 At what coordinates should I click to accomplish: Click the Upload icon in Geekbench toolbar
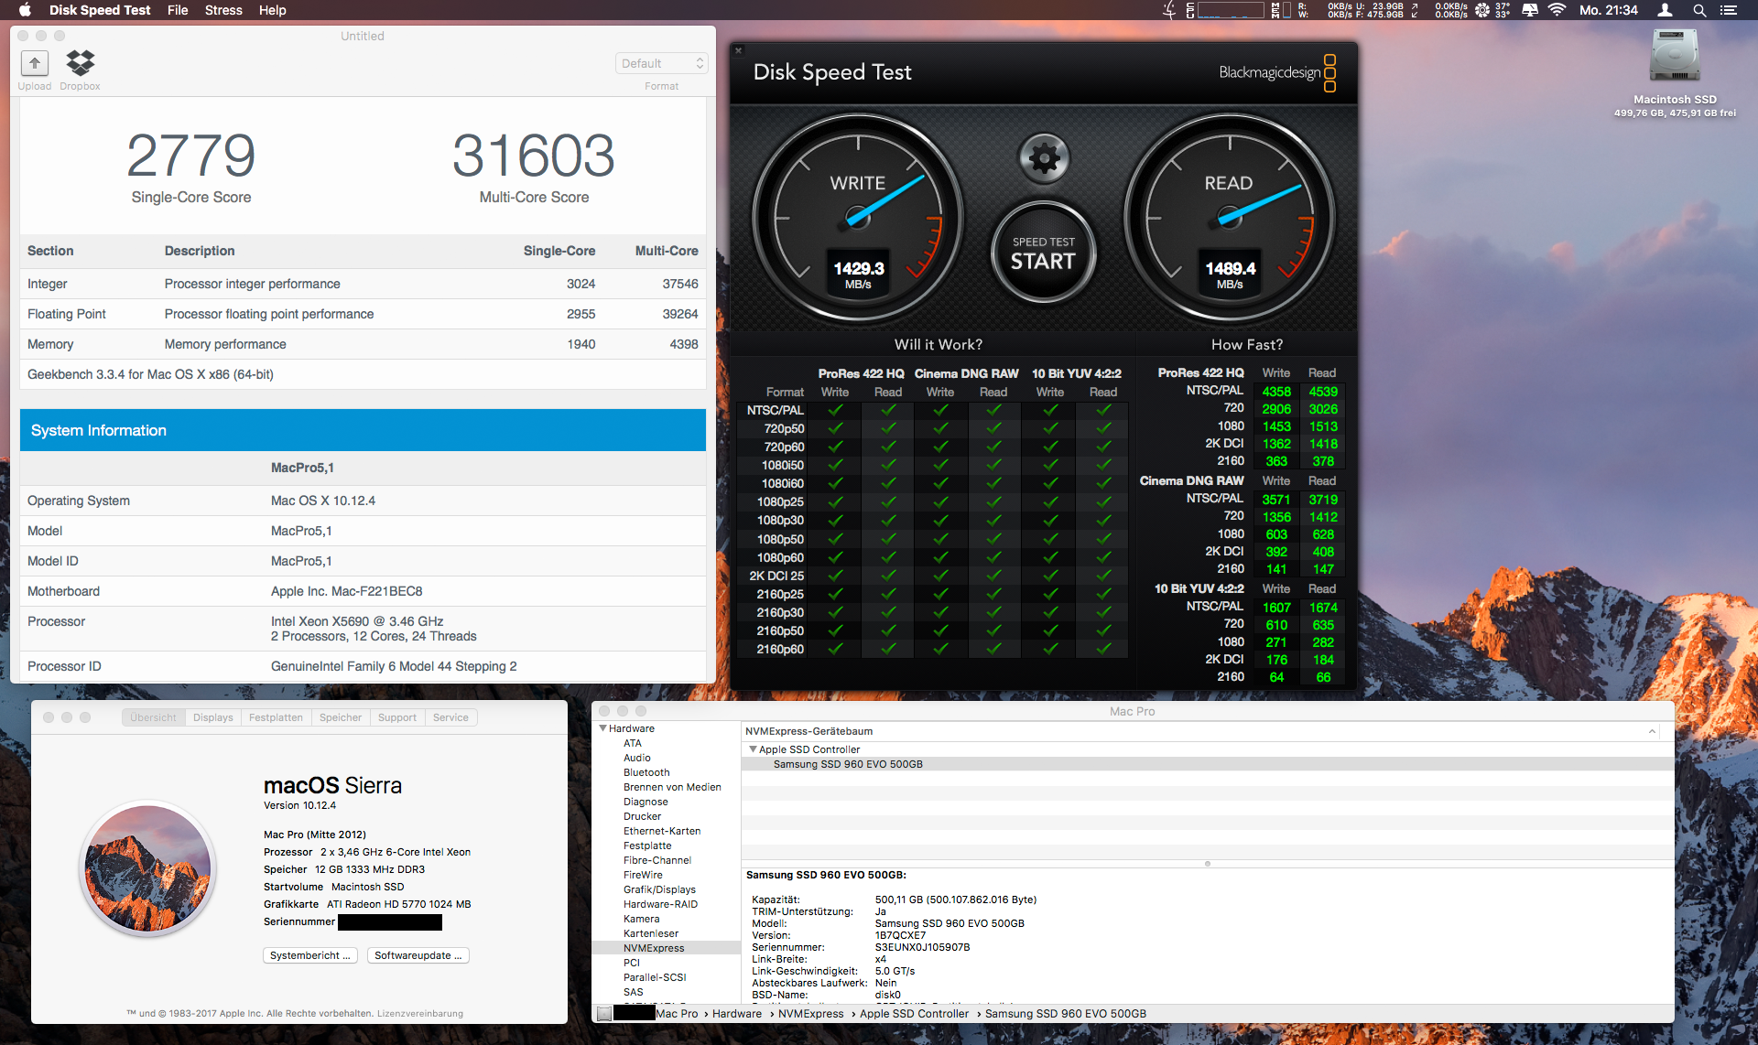(35, 63)
